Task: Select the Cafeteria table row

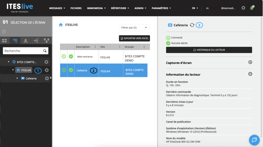Action: point(104,70)
